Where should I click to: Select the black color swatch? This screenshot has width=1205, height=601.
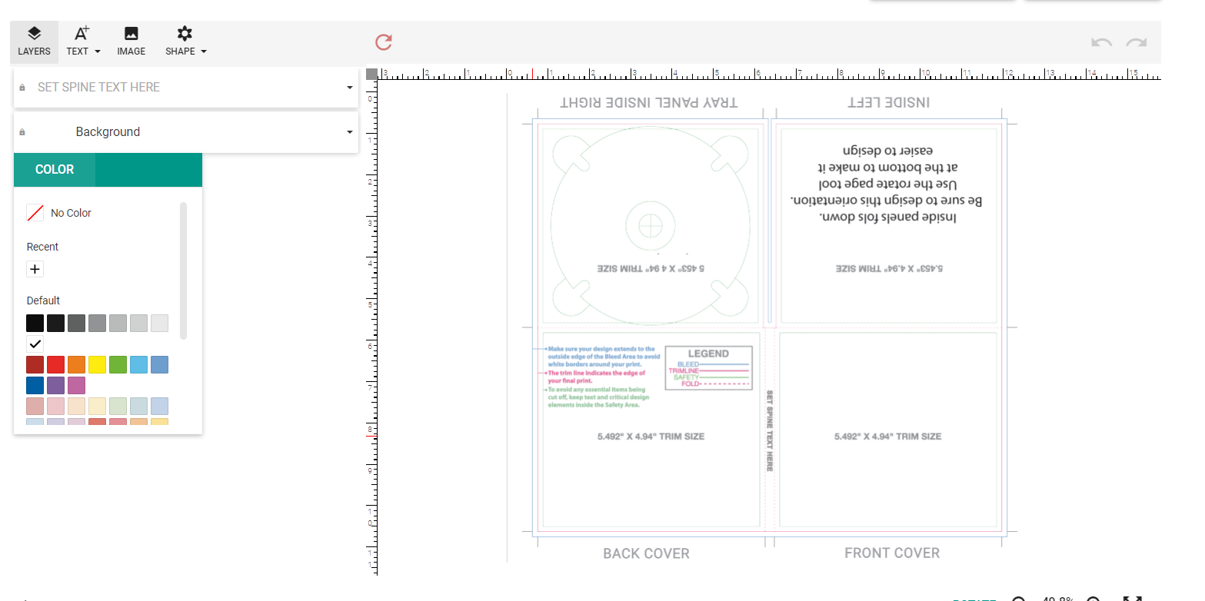click(x=35, y=323)
